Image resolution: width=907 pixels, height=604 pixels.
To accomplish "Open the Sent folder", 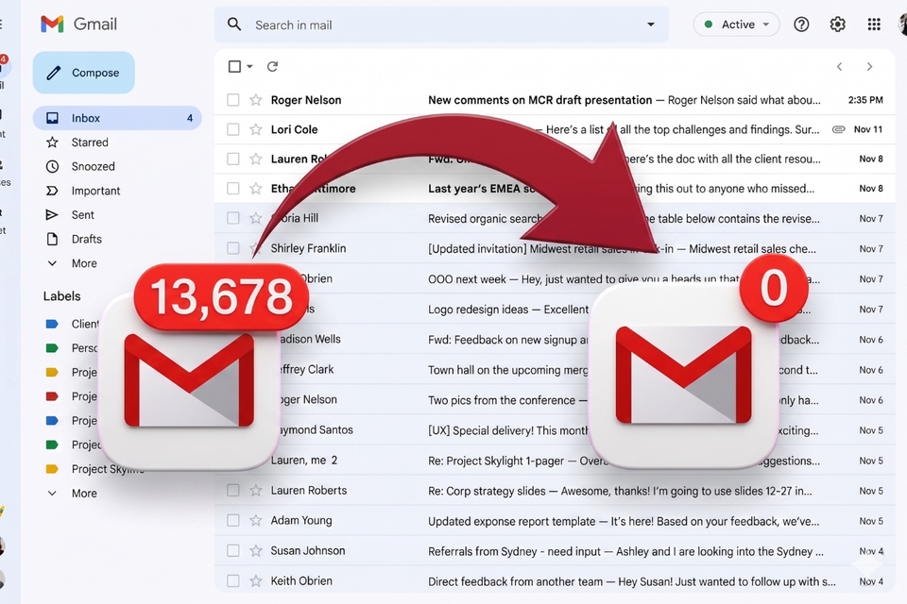I will click(83, 215).
